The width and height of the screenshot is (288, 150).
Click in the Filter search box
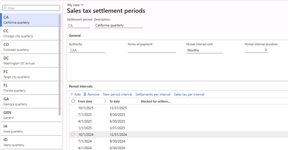click(31, 8)
